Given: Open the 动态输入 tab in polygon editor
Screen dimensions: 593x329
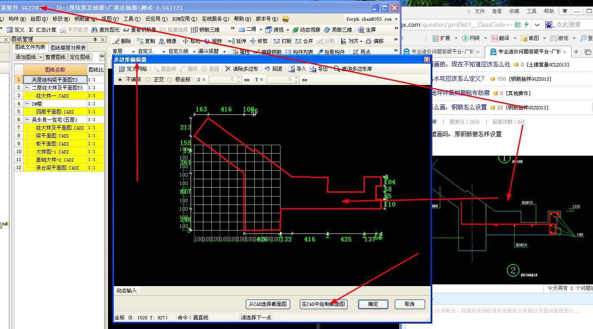Looking at the screenshot, I should pyautogui.click(x=127, y=290).
